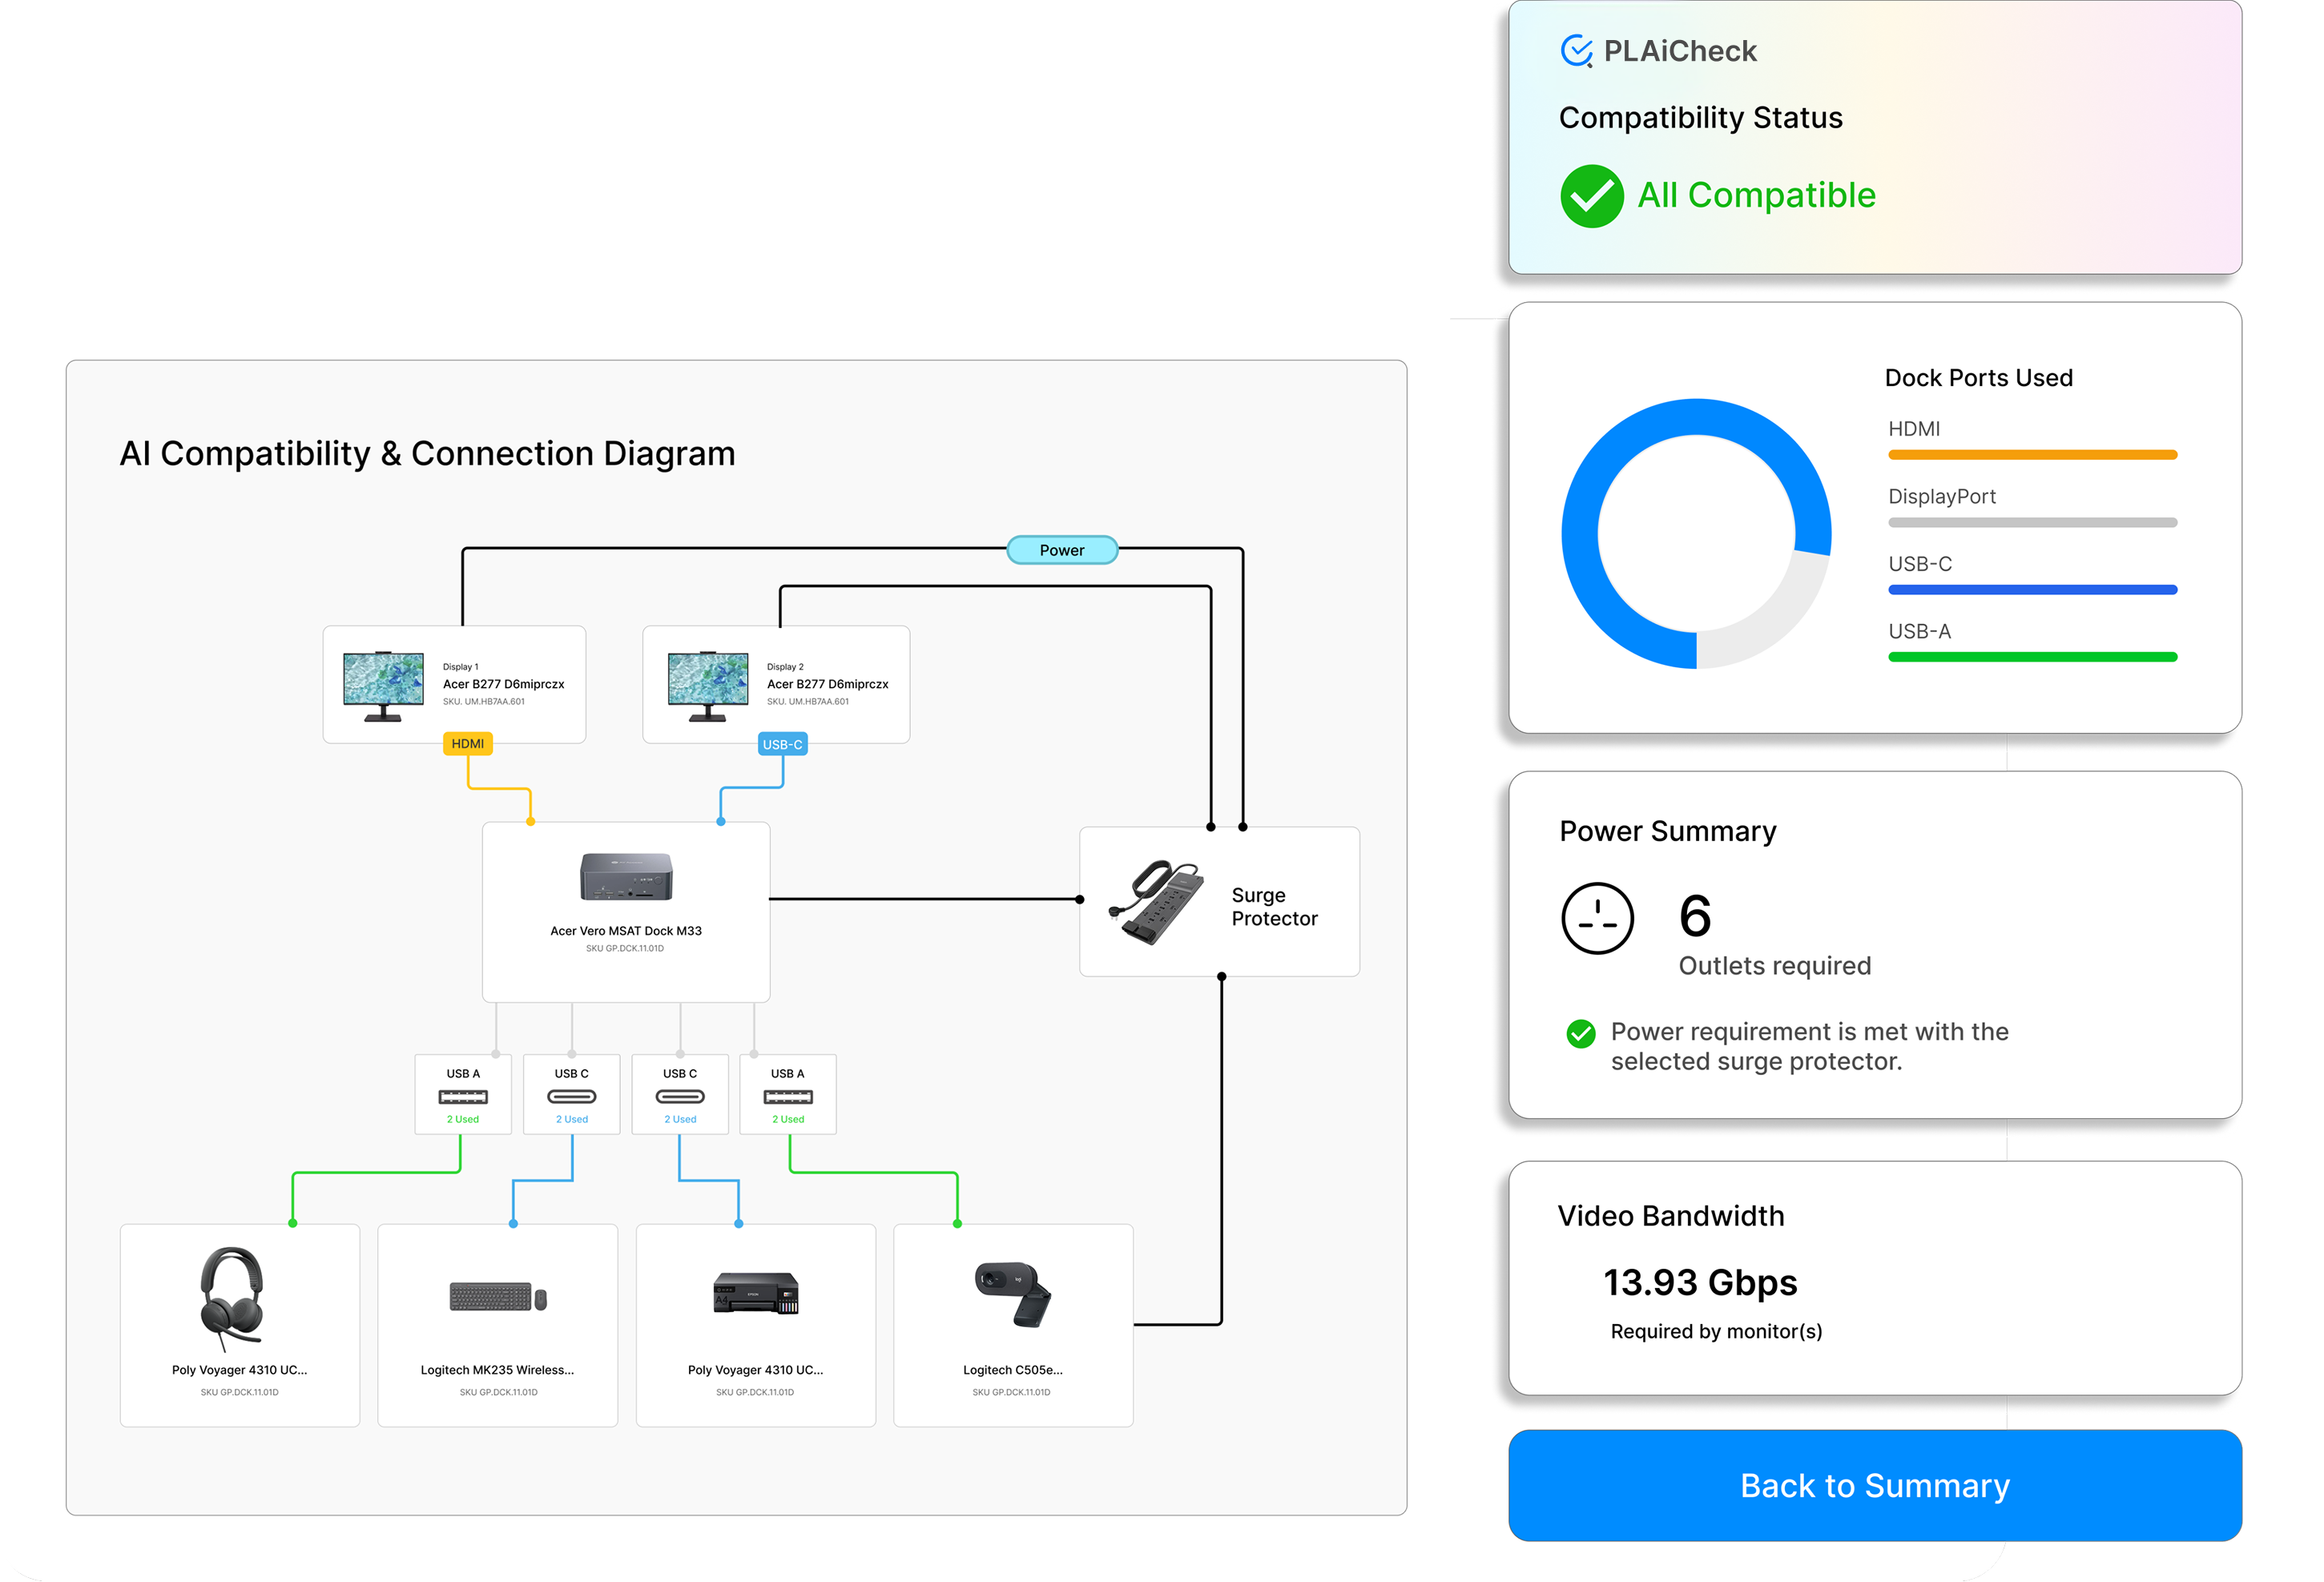This screenshot has height=1582, width=2324.
Task: Click the green check beside power requirement message
Action: 1581,1033
